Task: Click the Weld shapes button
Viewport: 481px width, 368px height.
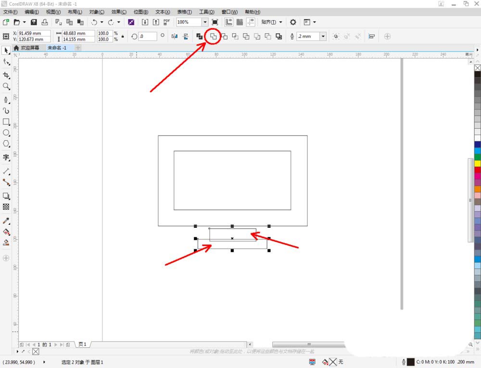Action: coord(213,37)
